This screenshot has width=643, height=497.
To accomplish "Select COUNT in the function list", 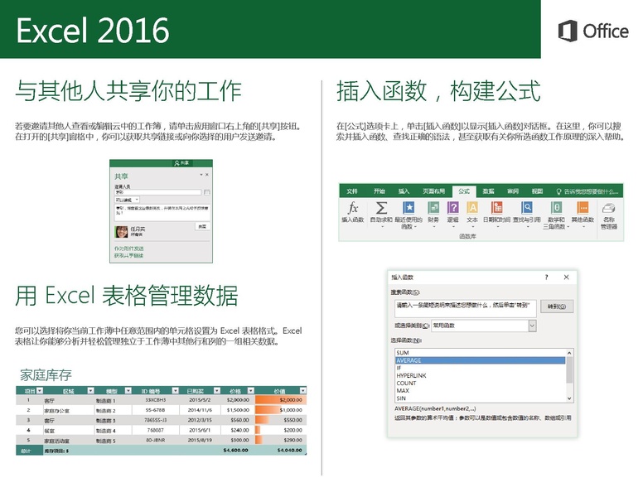I will (481, 383).
